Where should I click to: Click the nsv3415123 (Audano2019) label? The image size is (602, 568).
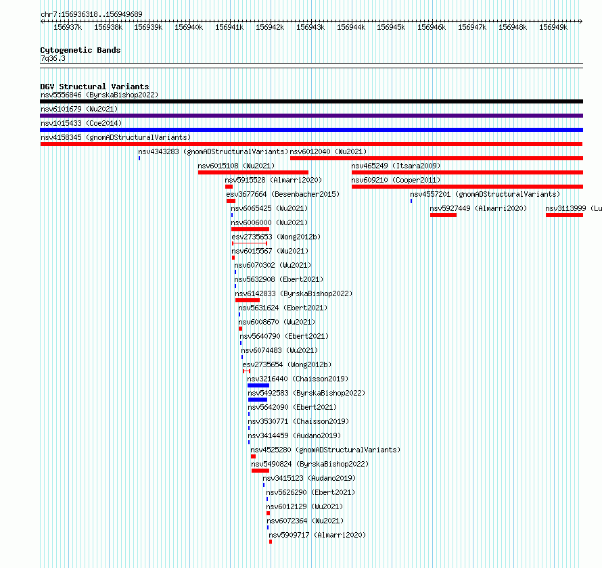point(309,478)
